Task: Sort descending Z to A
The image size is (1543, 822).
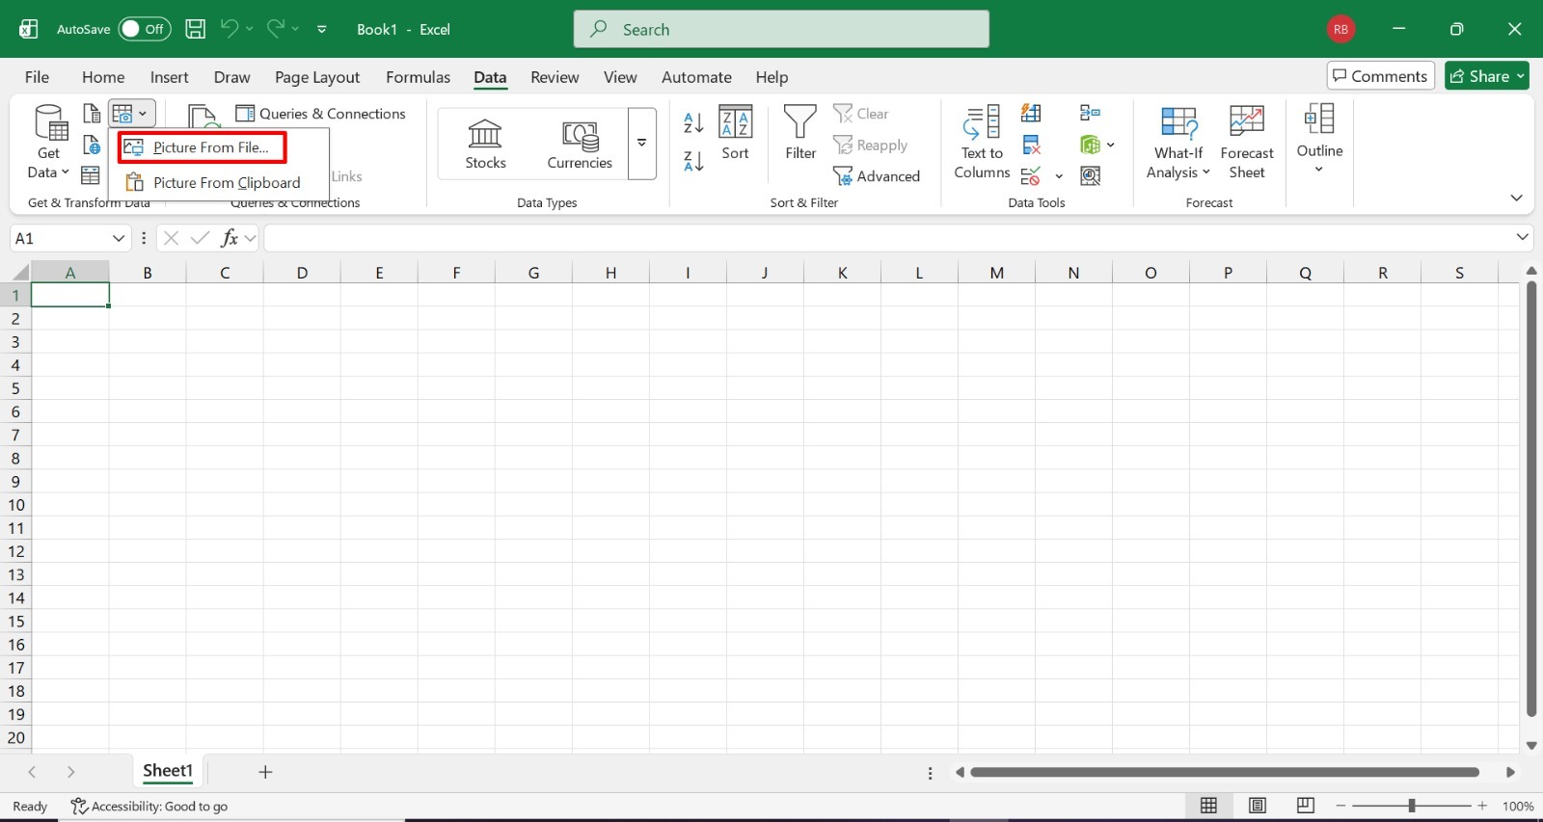Action: (x=693, y=161)
